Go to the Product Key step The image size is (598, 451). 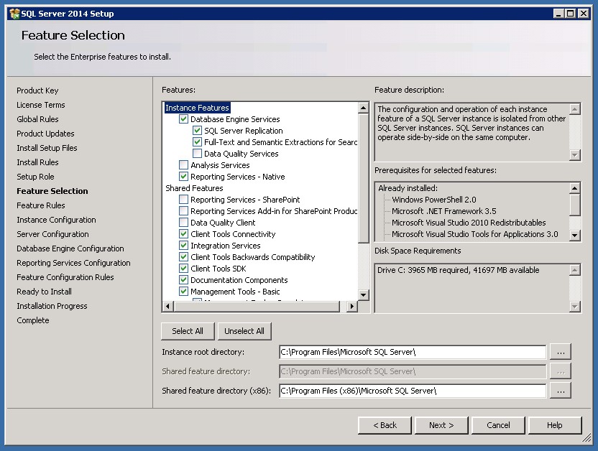pos(37,90)
